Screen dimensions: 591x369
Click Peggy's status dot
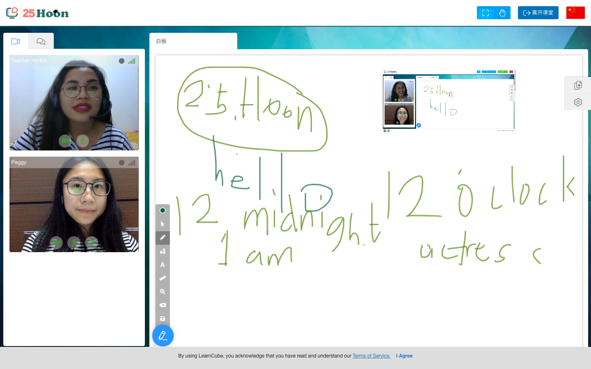pos(121,163)
